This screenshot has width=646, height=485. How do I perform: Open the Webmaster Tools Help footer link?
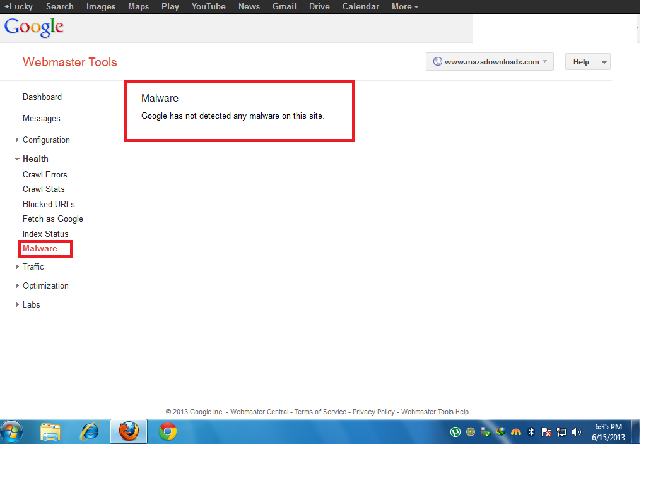click(435, 412)
